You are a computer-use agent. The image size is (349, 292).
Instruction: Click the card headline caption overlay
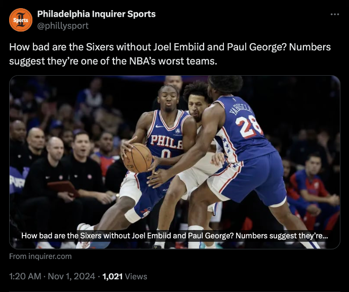(x=175, y=236)
